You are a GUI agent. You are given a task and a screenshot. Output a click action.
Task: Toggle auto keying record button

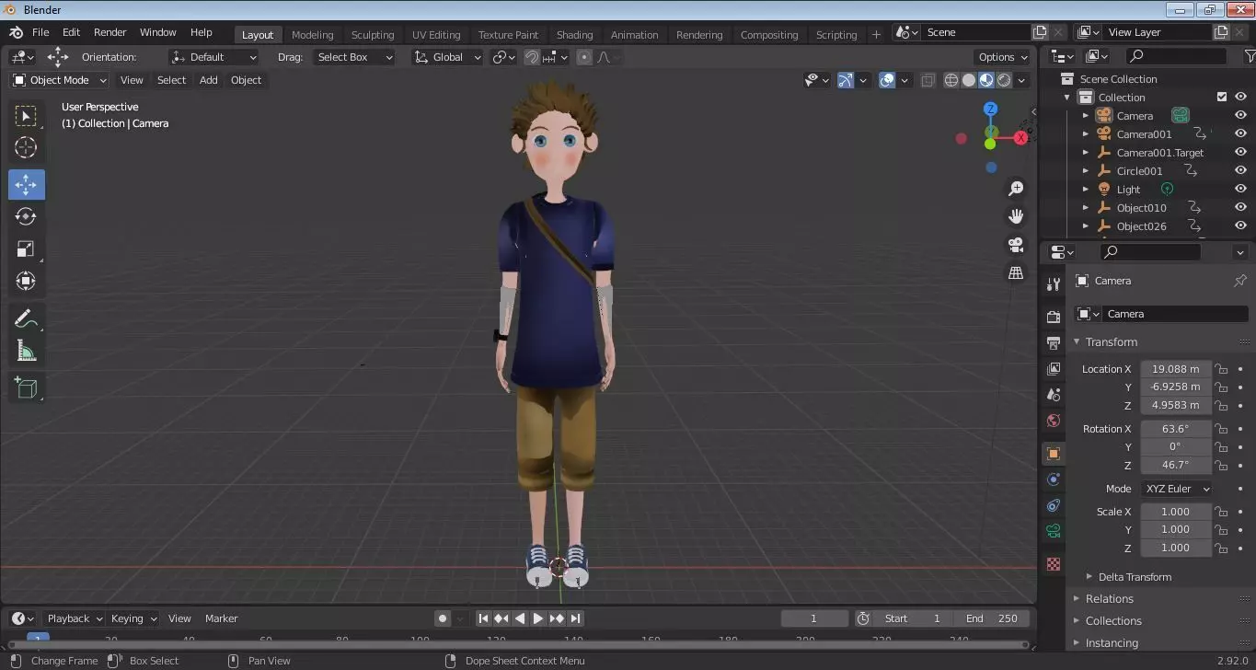pos(443,618)
